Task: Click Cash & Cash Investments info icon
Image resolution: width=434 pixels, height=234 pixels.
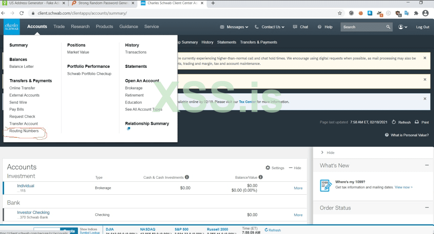Action: coord(187,177)
